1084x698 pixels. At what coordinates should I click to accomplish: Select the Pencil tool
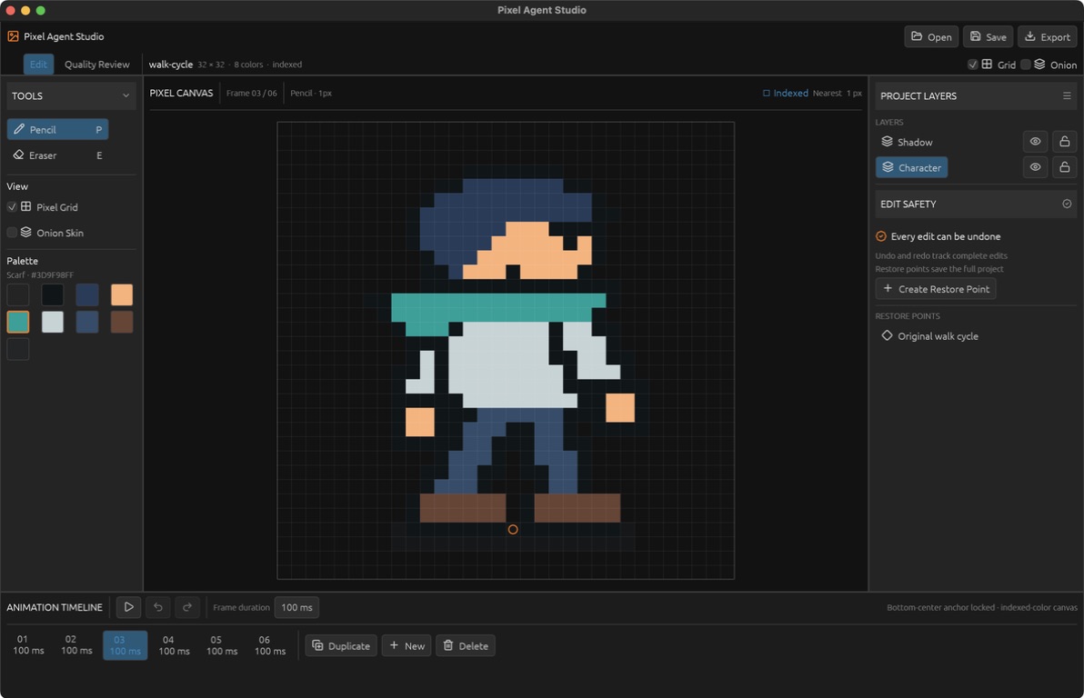click(57, 129)
